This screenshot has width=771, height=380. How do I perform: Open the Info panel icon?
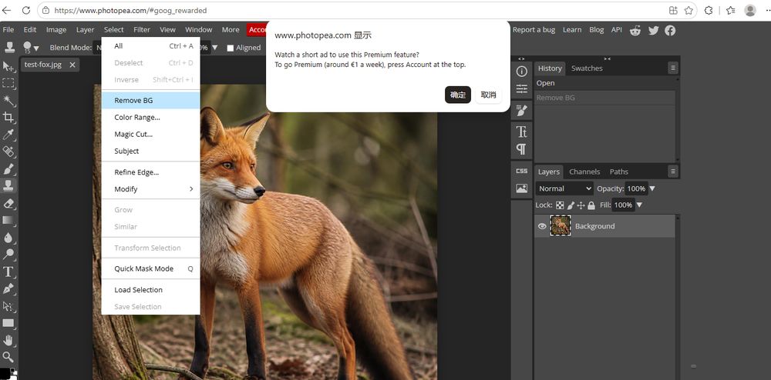522,71
